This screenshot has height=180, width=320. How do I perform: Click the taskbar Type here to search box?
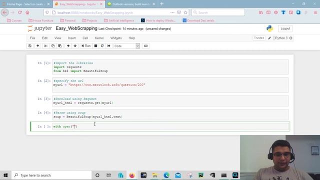point(51,175)
